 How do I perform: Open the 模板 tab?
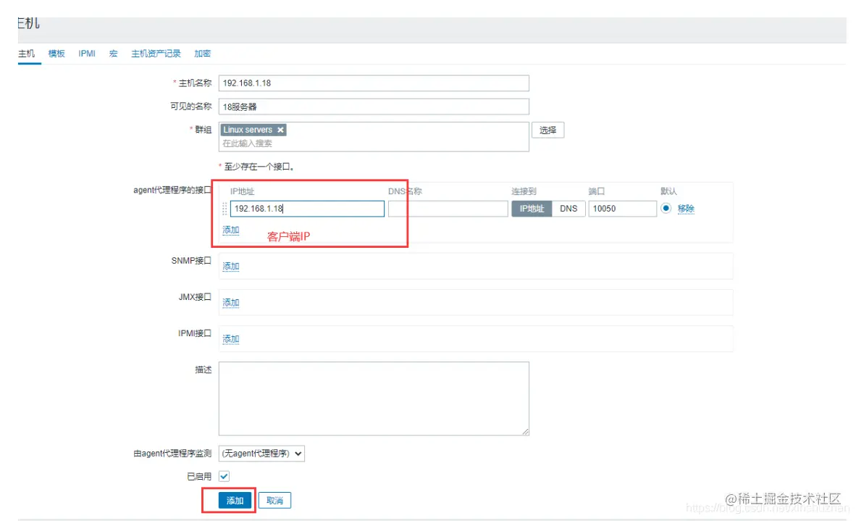coord(56,54)
